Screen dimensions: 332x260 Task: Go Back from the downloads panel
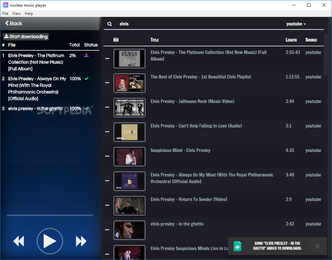tap(14, 23)
